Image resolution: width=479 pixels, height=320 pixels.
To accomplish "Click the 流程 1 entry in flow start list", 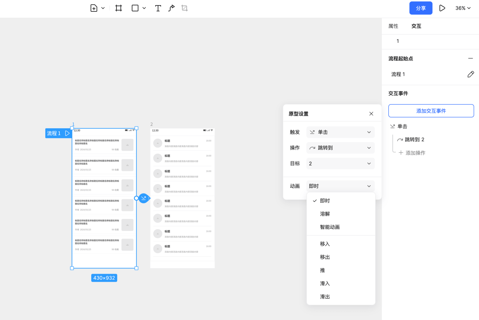I will click(398, 74).
